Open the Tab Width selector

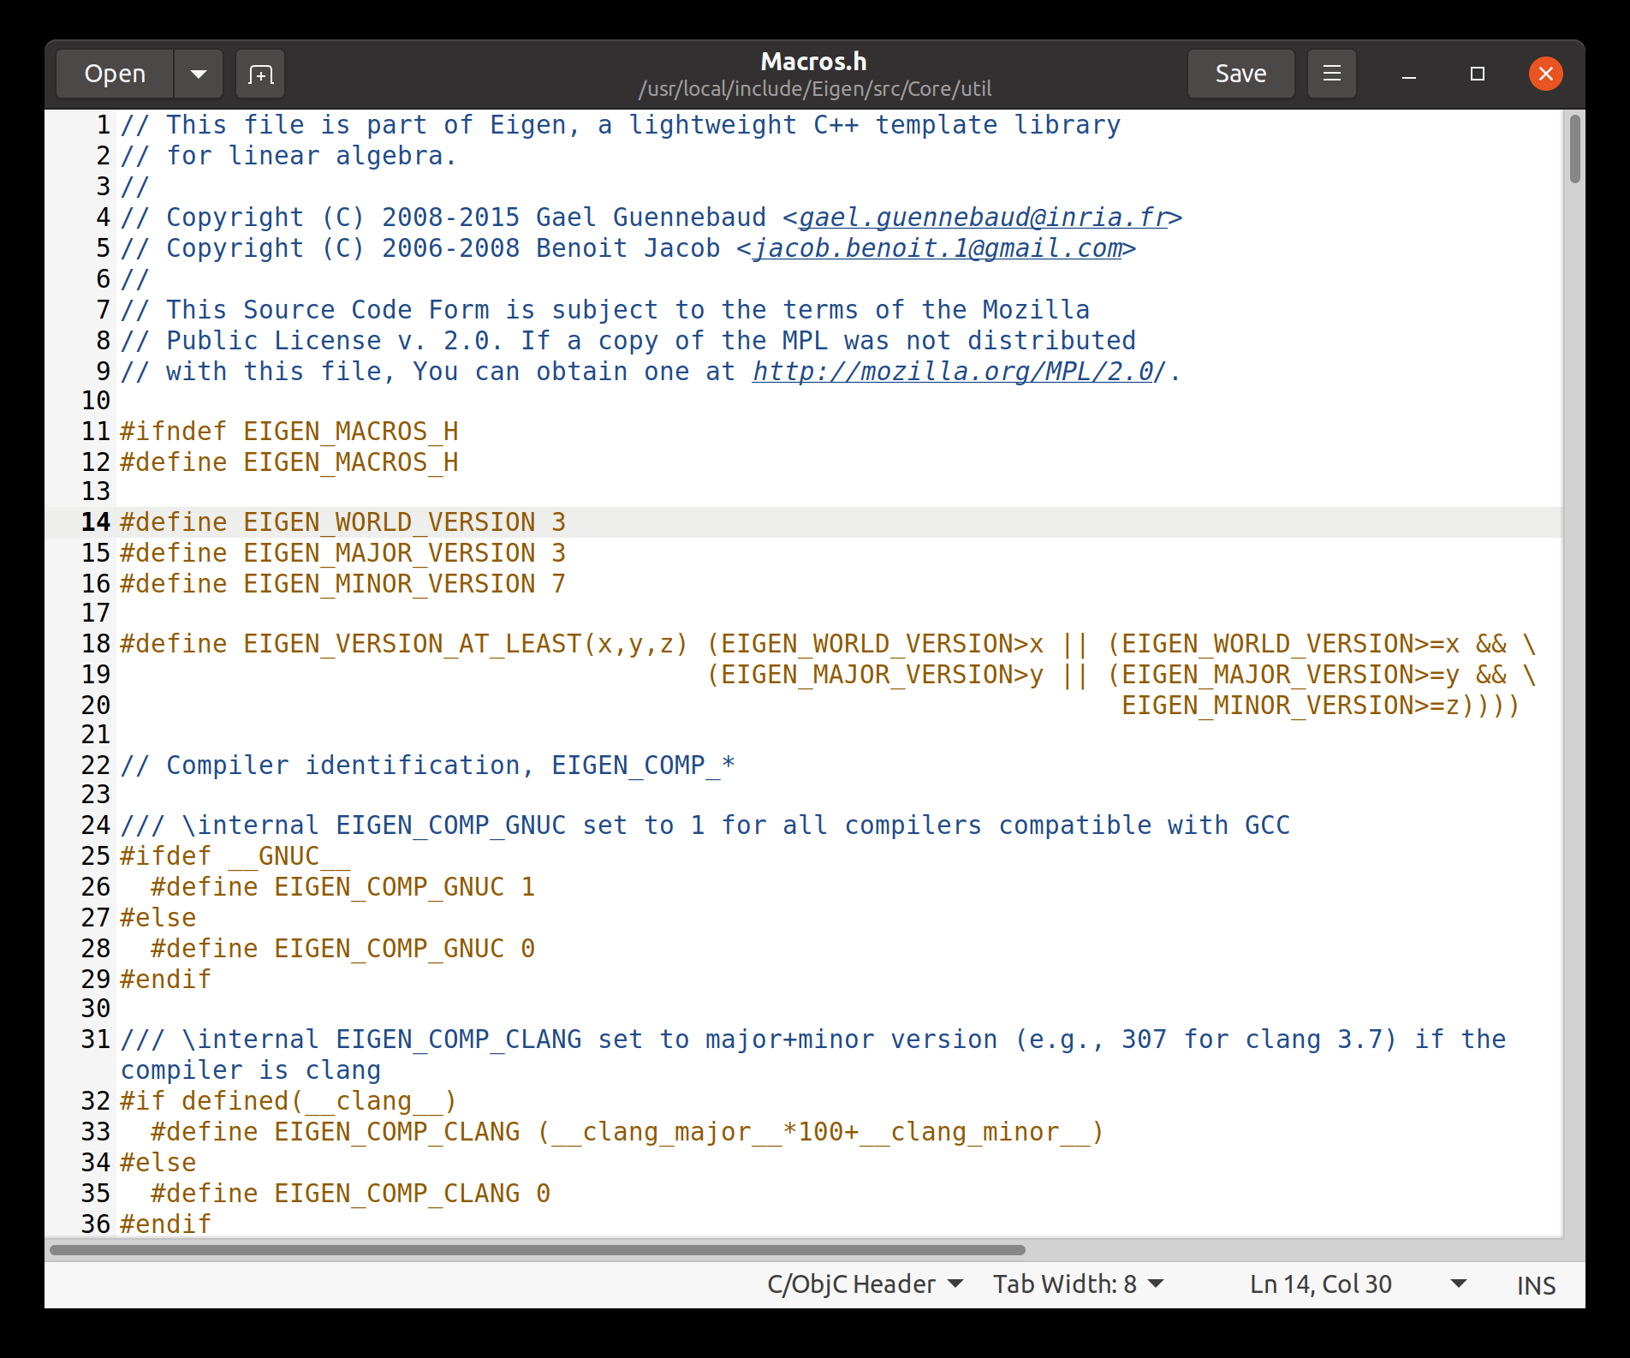[1078, 1284]
